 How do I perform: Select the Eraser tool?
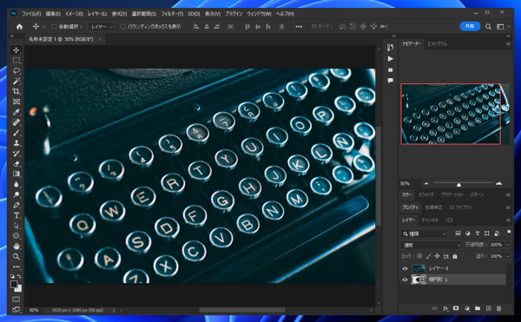coord(16,164)
